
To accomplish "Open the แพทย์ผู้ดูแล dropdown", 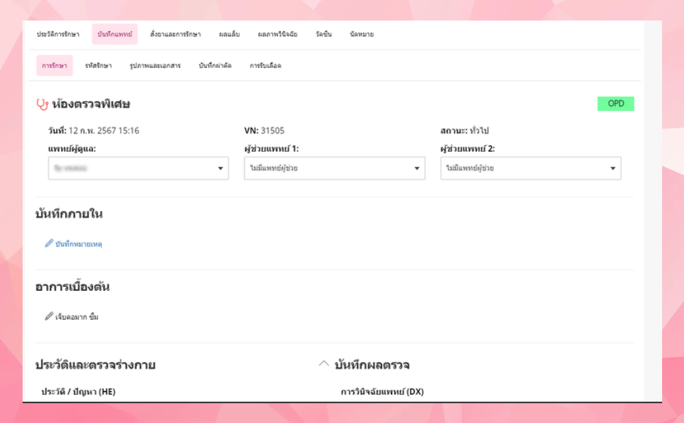I will click(138, 168).
